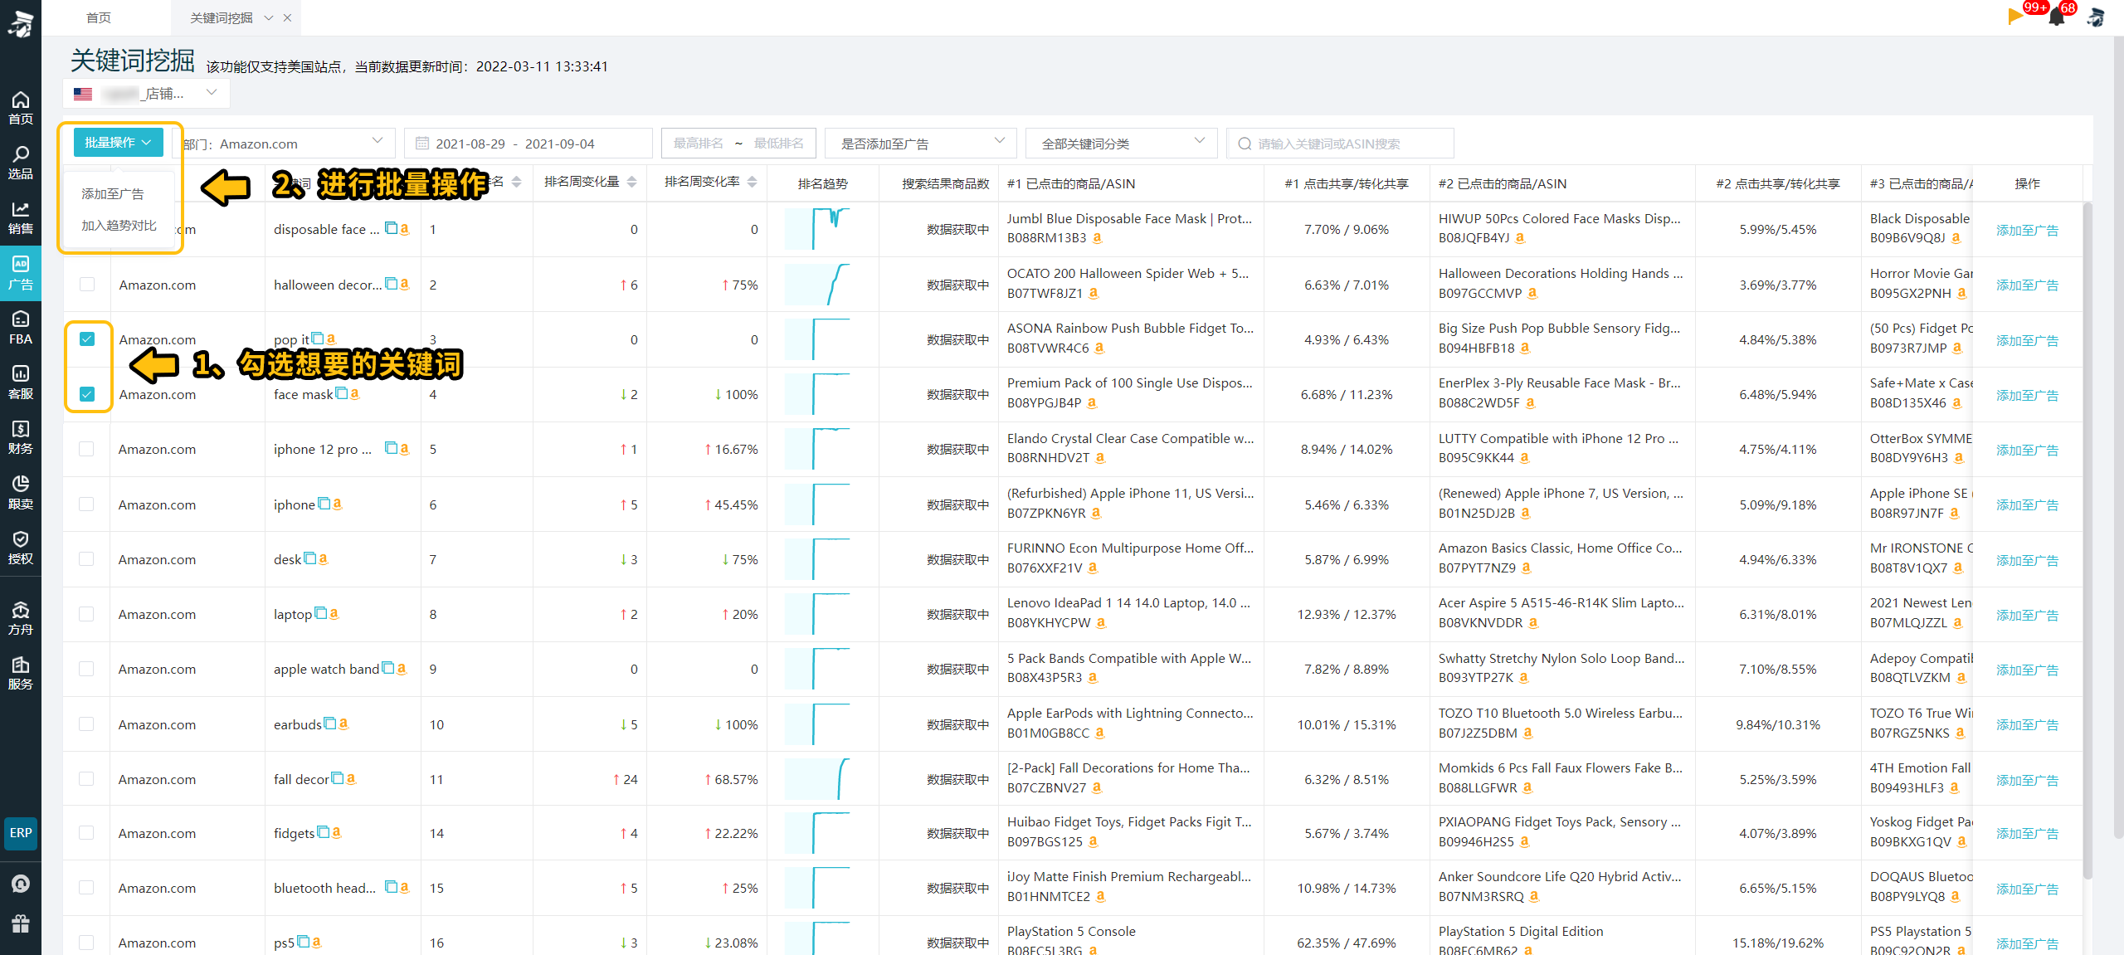The height and width of the screenshot is (955, 2124).
Task: Check the 'iphone' row checkbox
Action: 86,504
